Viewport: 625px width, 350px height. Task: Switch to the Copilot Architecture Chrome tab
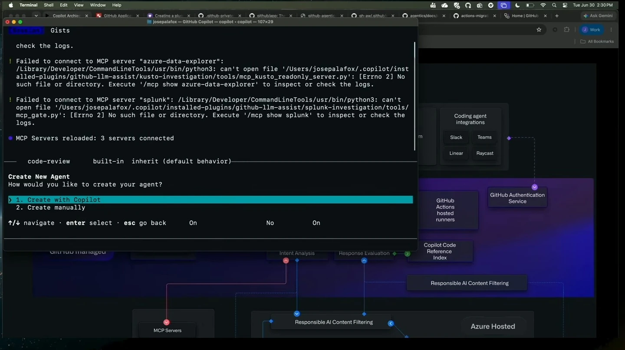coord(66,16)
